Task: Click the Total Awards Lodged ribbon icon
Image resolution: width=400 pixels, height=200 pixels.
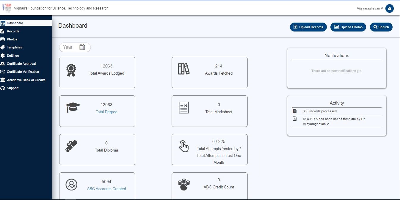Action: point(71,70)
